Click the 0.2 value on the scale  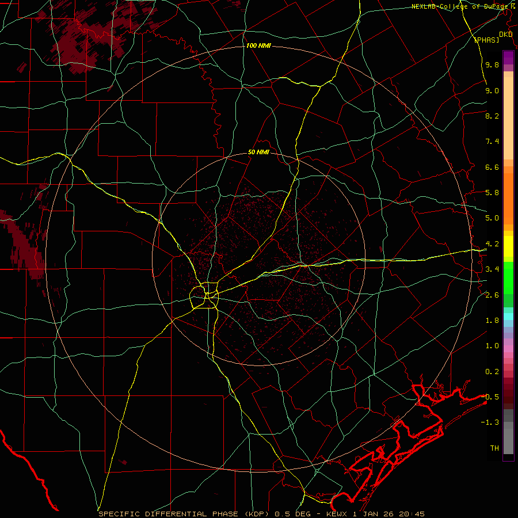(492, 372)
